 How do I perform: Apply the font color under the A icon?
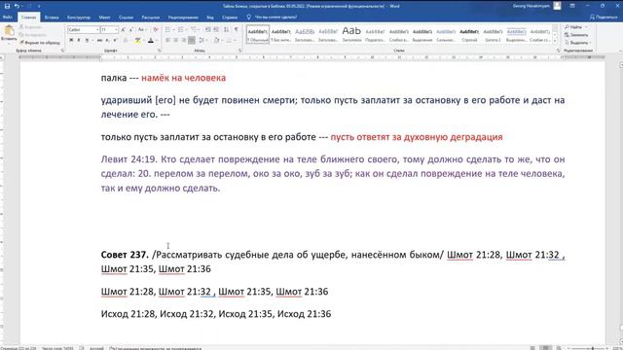[x=151, y=40]
